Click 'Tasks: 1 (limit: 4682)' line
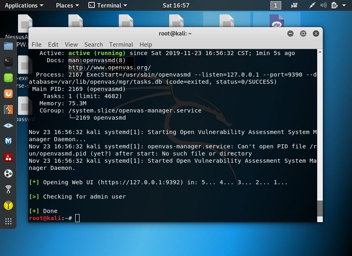This screenshot has width=352, height=256. [83, 96]
